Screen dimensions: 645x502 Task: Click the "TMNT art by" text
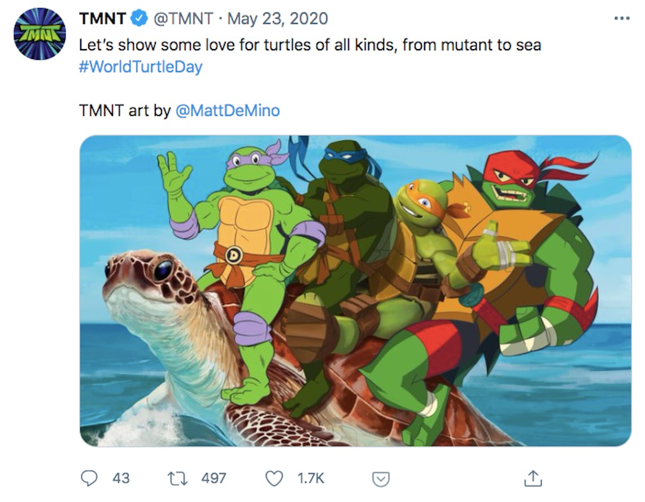point(125,110)
